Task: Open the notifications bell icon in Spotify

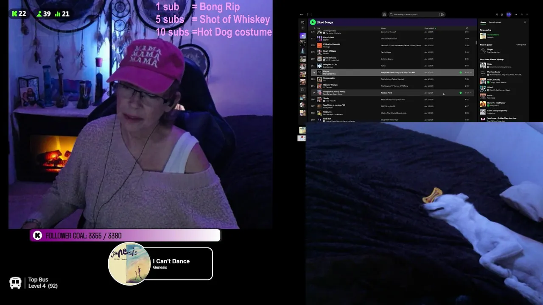Action: click(x=497, y=14)
